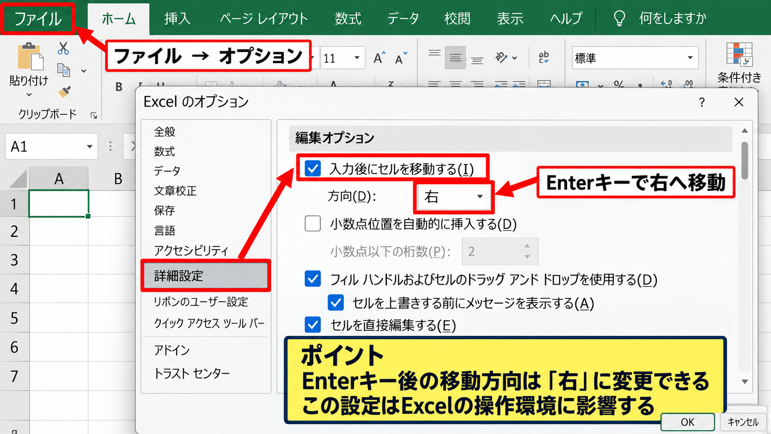Open トラスト センター category
771x434 pixels.
point(192,373)
